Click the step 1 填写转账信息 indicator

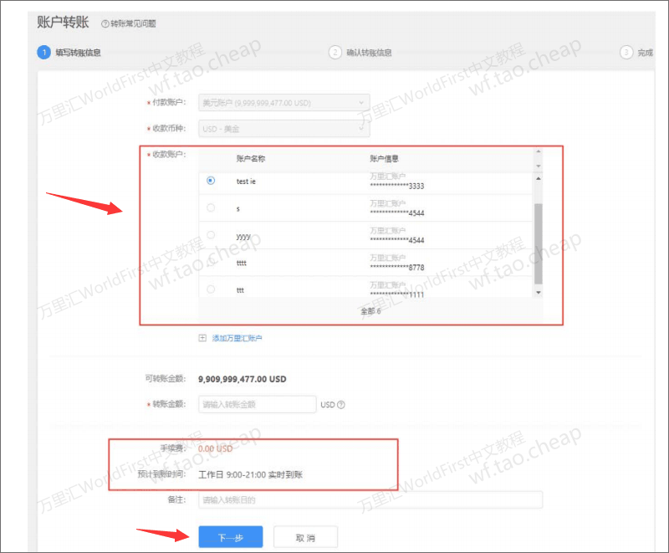pyautogui.click(x=69, y=53)
